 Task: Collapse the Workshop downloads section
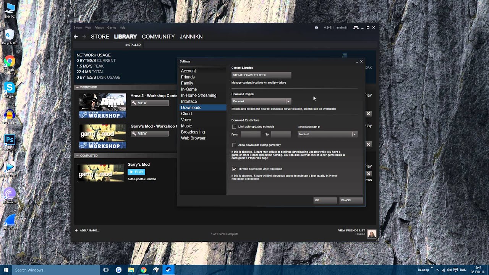pyautogui.click(x=77, y=87)
